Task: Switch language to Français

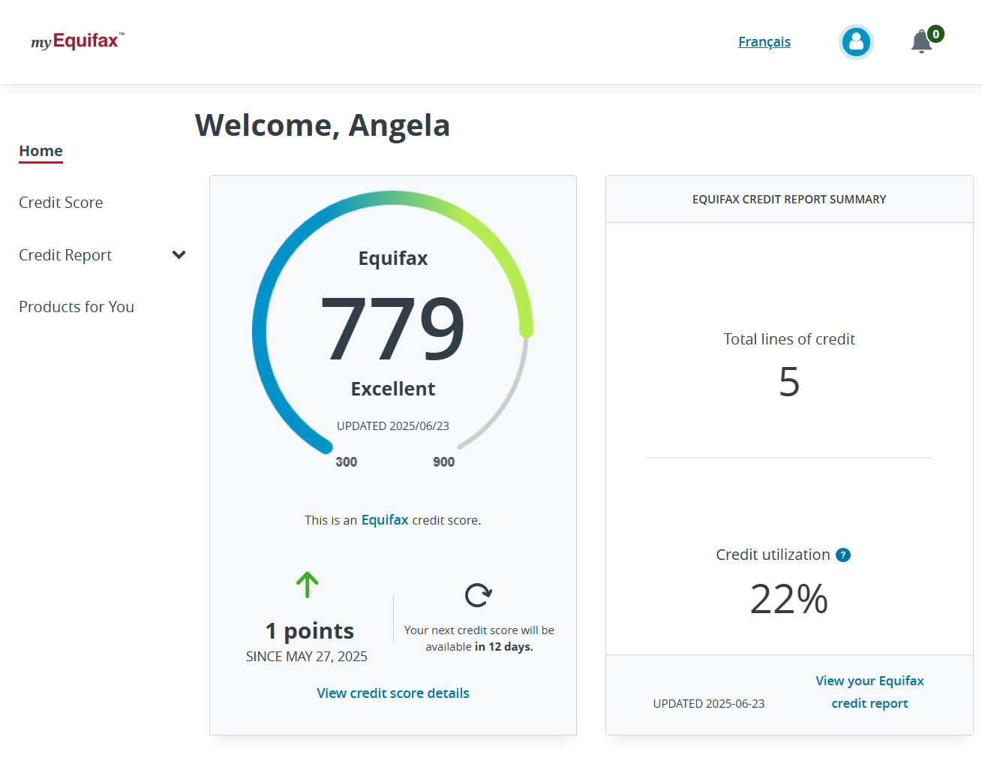Action: [x=764, y=42]
